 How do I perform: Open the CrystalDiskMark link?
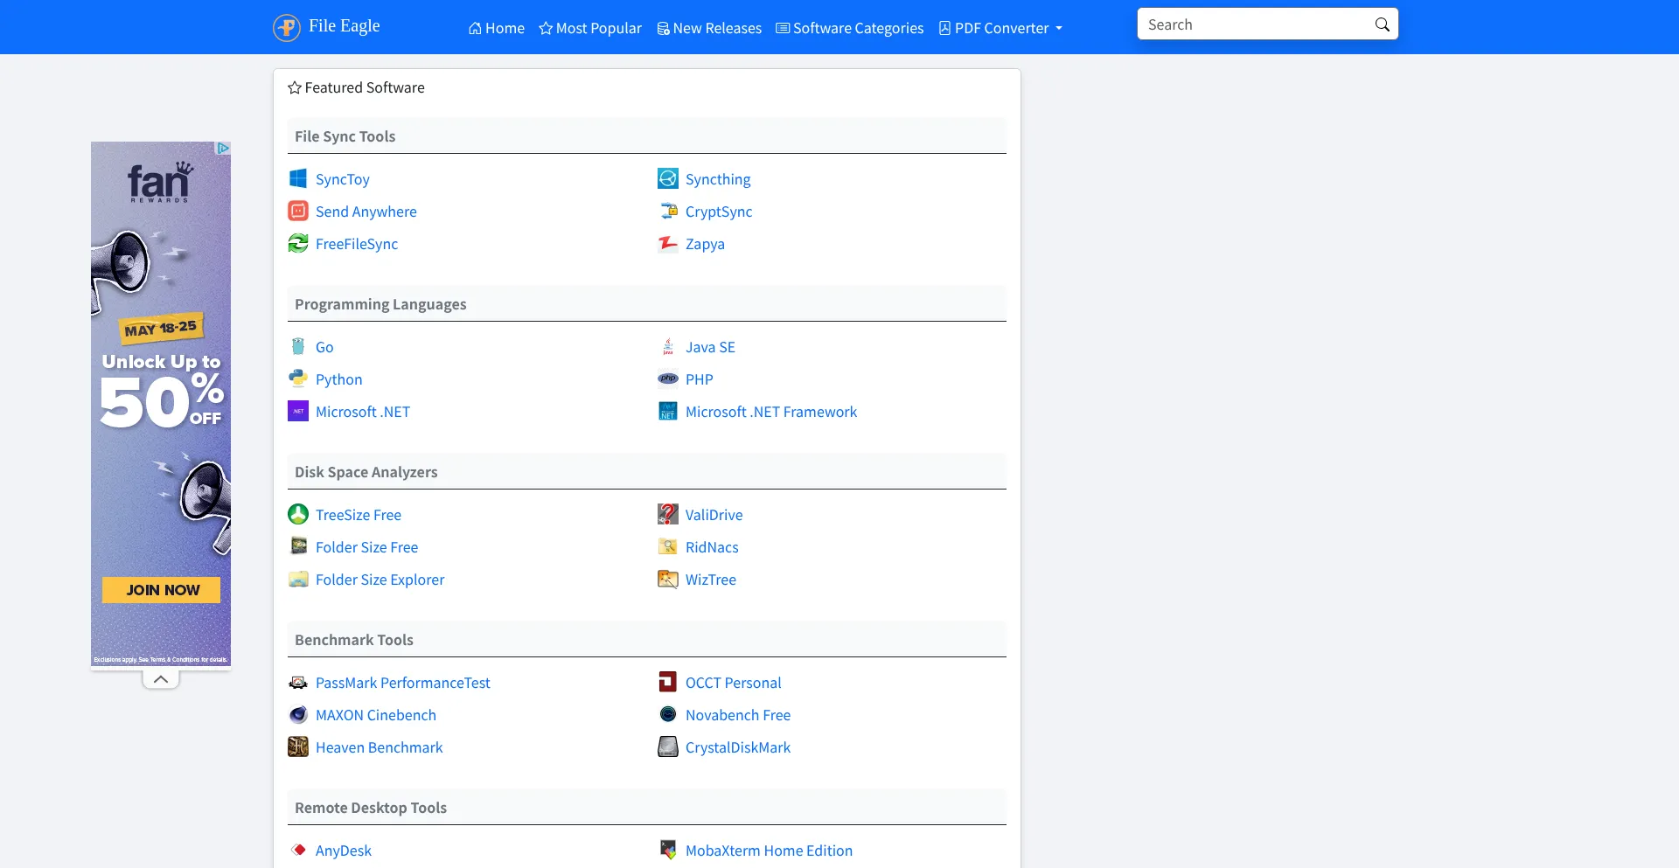(738, 747)
